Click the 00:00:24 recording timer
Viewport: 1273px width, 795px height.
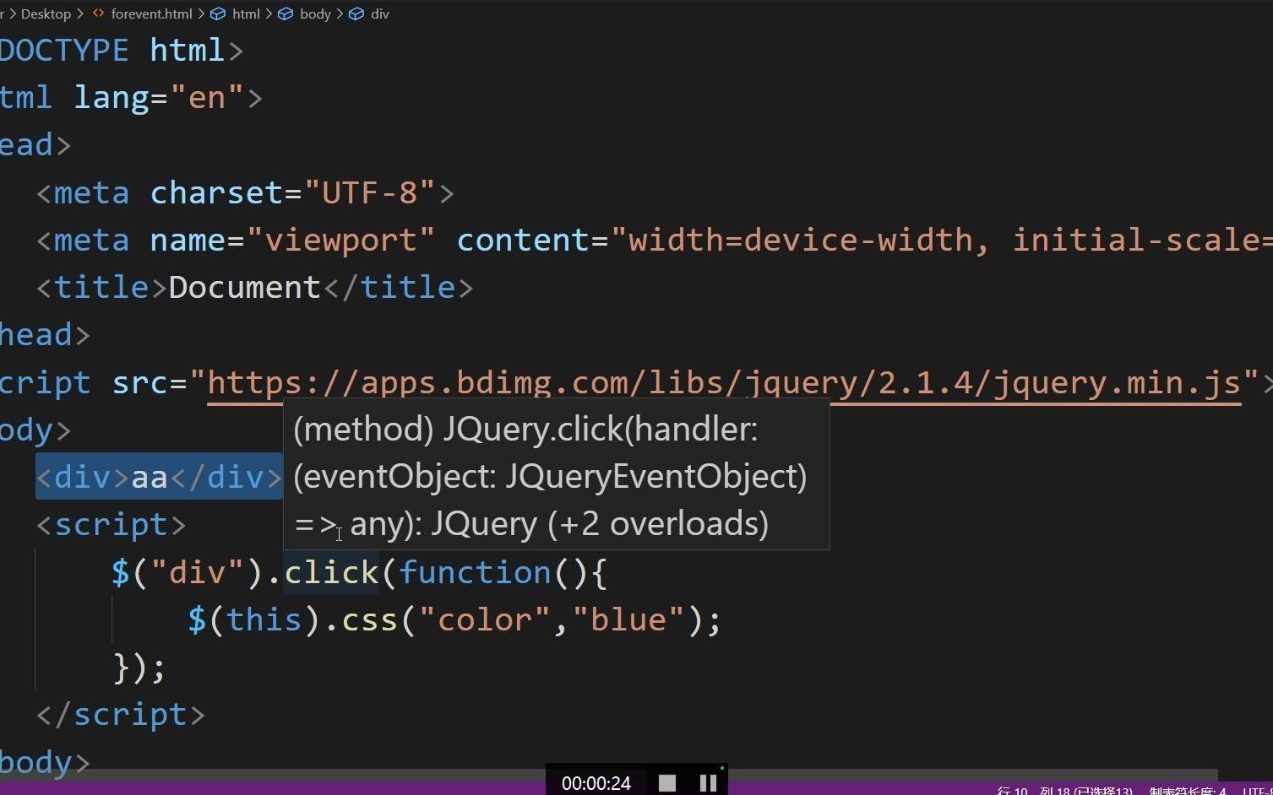click(x=596, y=782)
